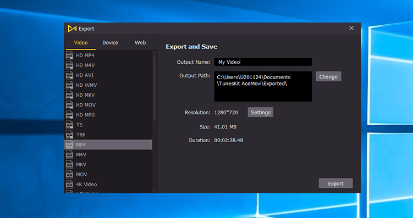Click Change to modify output path

click(328, 76)
